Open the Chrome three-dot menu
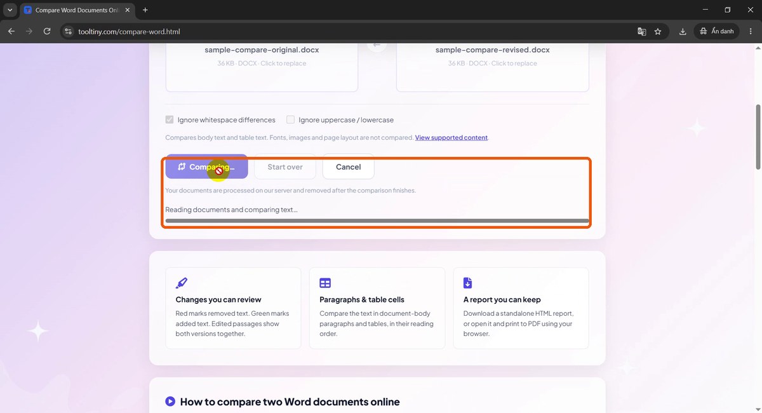762x413 pixels. tap(750, 31)
